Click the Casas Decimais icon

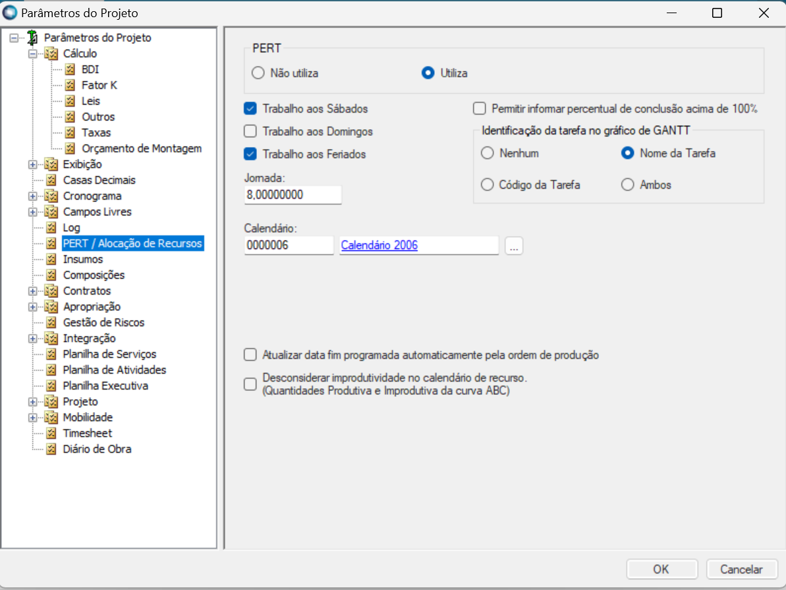tap(51, 180)
